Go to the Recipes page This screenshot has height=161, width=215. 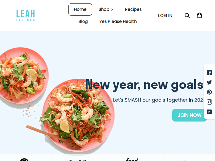pyautogui.click(x=133, y=9)
